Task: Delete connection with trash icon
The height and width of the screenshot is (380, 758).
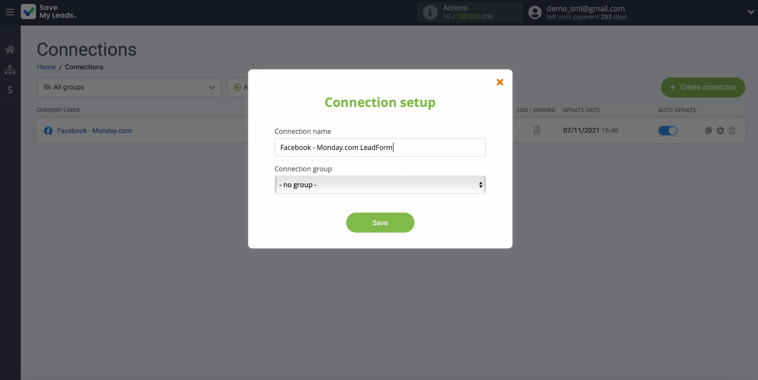Action: click(732, 130)
